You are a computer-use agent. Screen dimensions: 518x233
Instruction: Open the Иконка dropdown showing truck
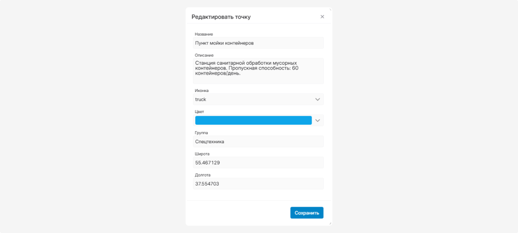pyautogui.click(x=258, y=99)
